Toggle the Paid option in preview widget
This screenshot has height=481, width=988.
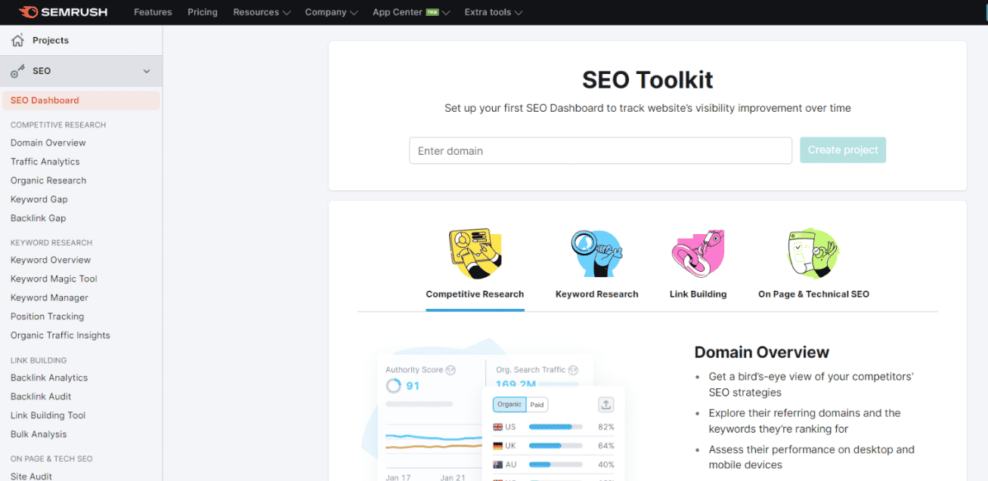pyautogui.click(x=537, y=405)
